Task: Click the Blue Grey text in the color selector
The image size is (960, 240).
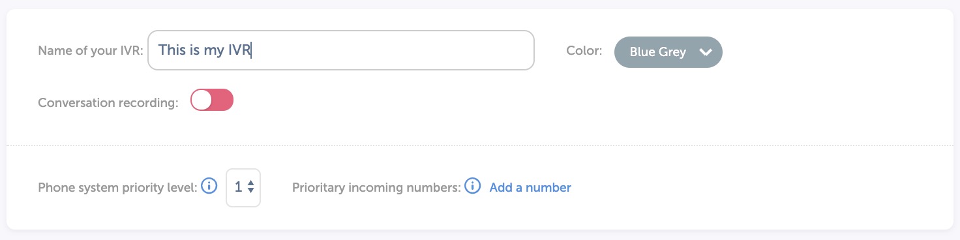Action: [x=658, y=52]
